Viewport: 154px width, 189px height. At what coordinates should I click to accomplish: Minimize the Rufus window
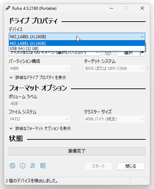coord(111,8)
